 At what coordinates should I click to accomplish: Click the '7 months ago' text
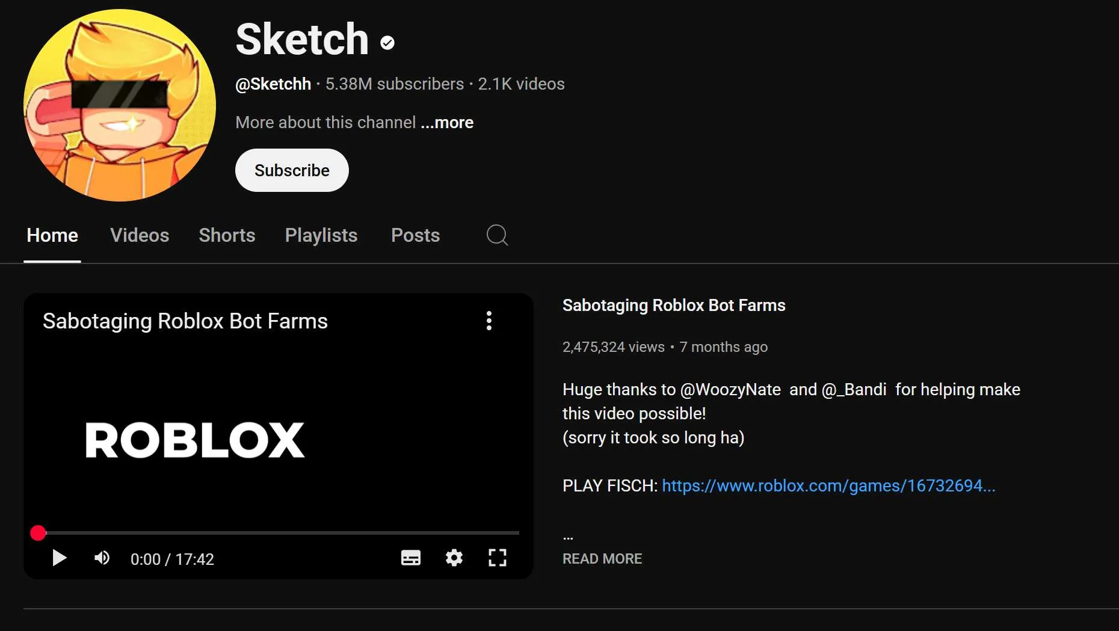point(724,347)
